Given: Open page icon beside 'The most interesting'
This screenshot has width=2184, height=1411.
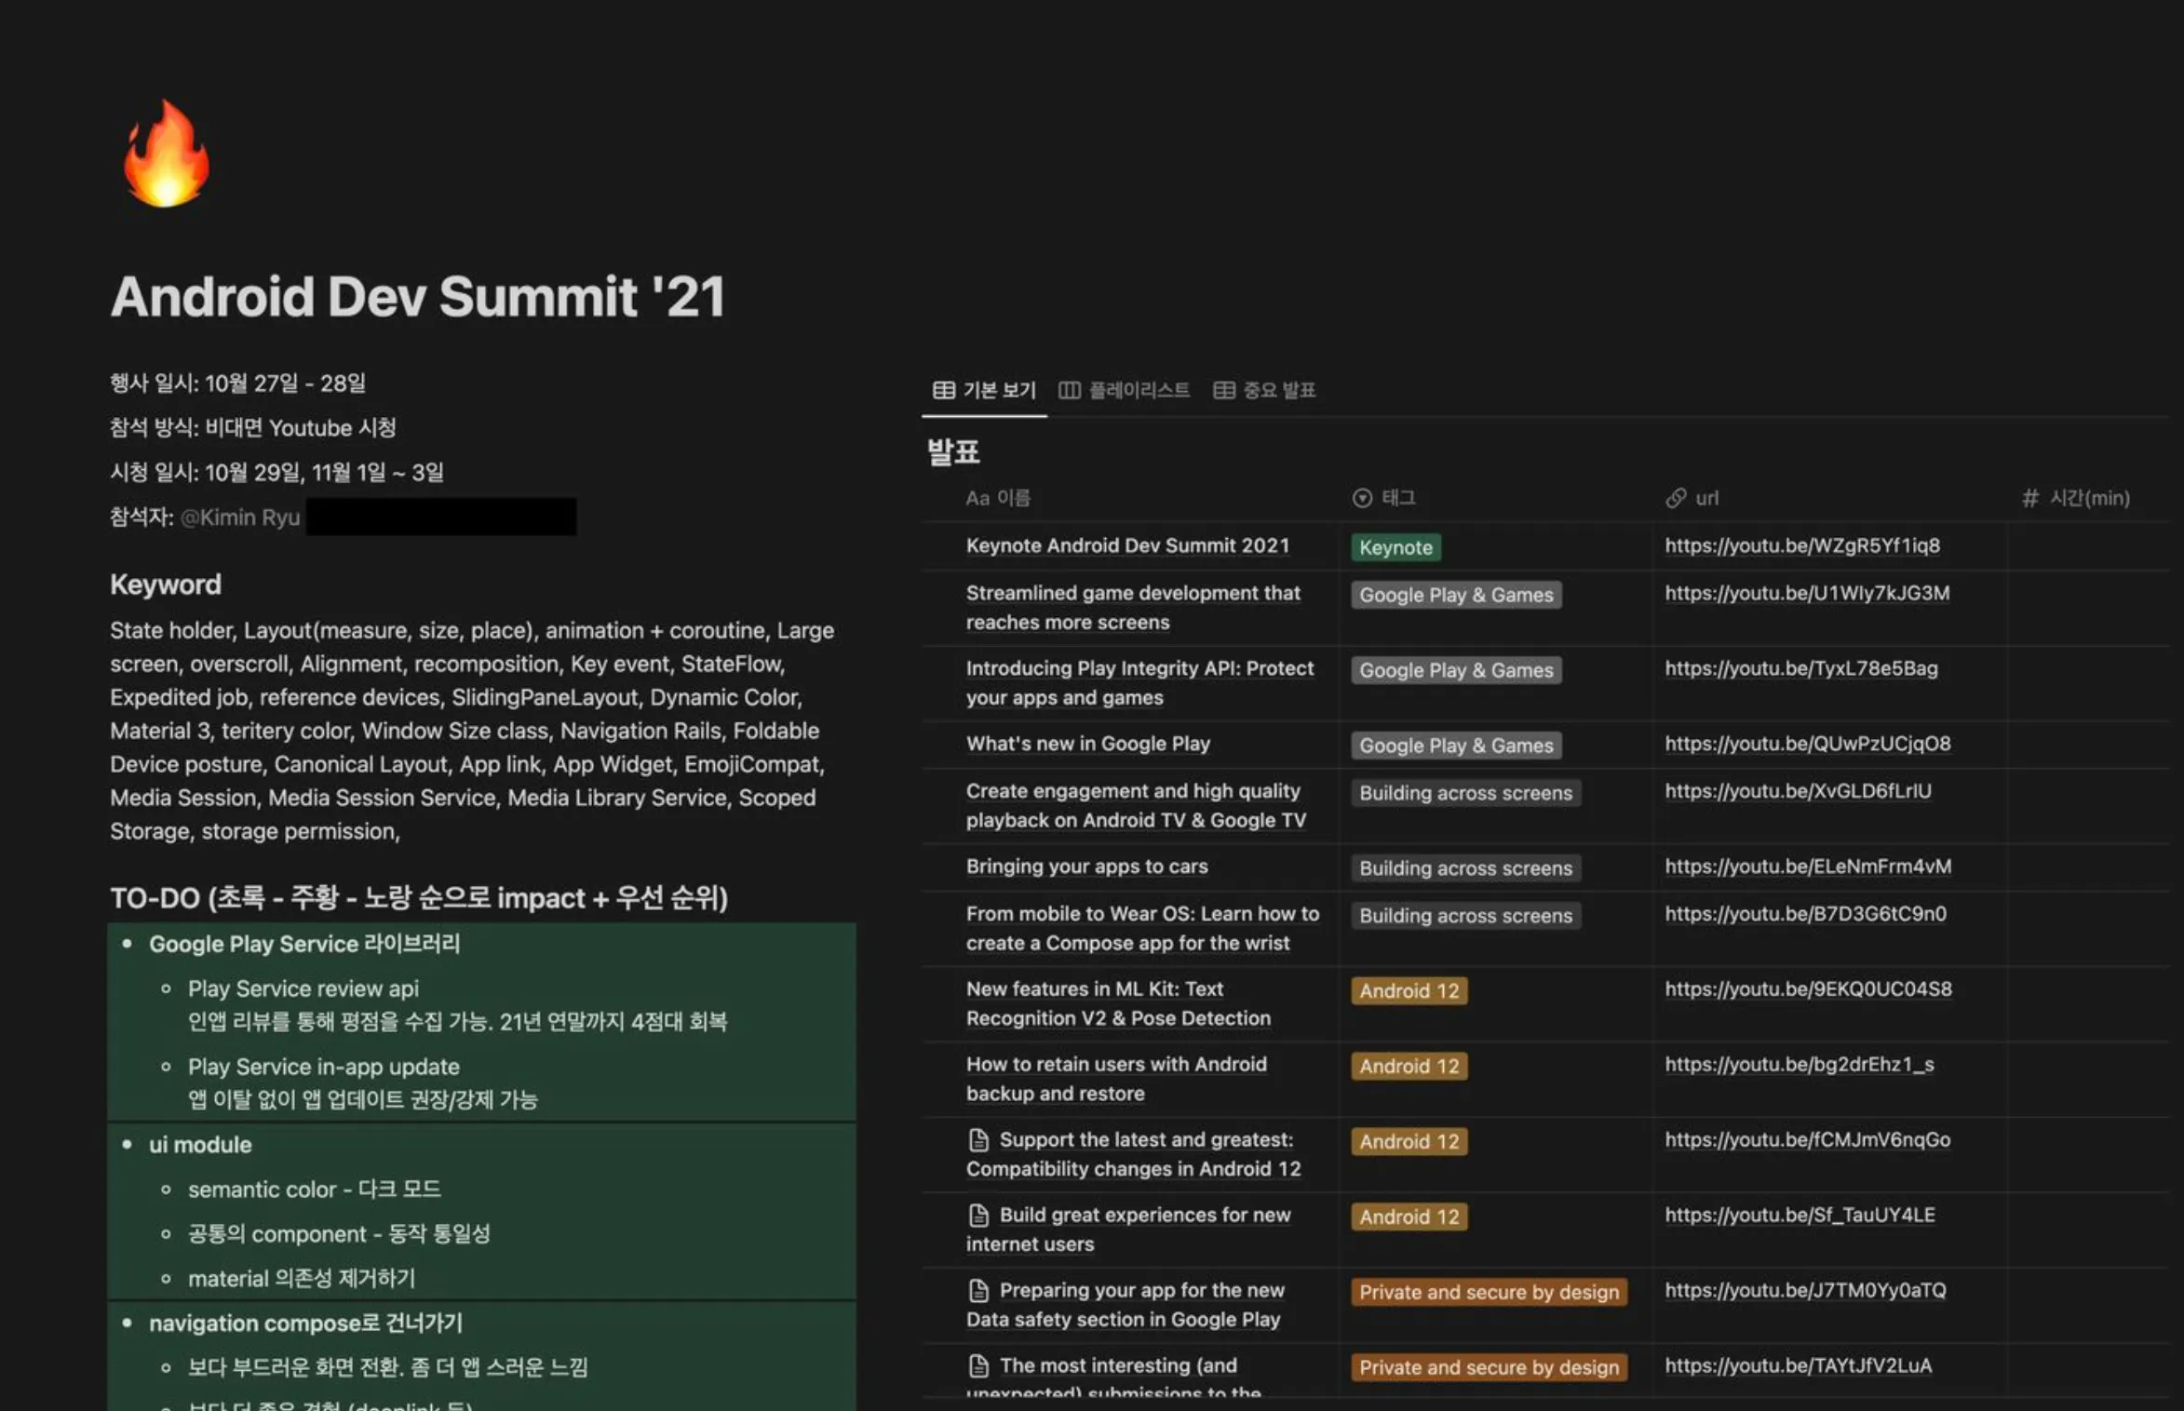Looking at the screenshot, I should (978, 1366).
